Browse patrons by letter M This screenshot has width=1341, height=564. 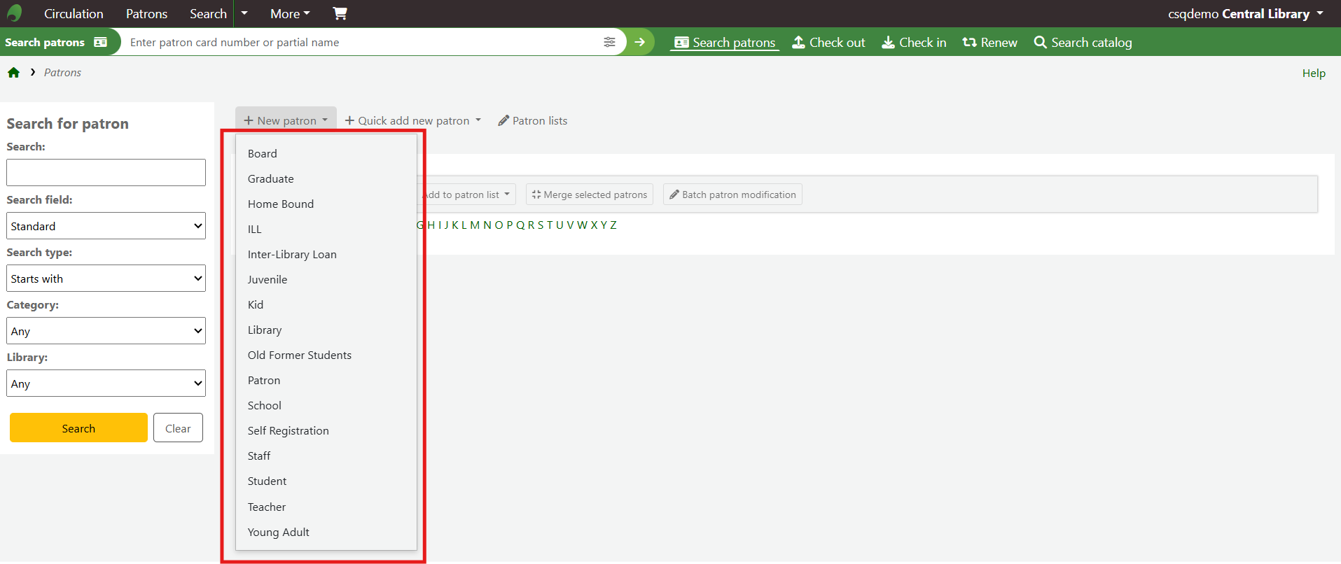point(475,225)
